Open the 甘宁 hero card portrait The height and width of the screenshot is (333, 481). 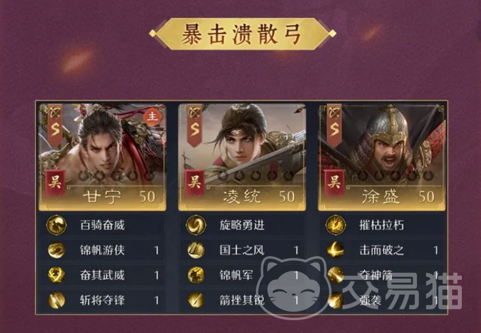tap(102, 157)
